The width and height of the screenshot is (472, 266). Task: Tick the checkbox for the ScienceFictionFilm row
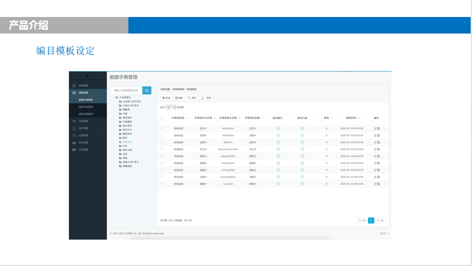click(162, 149)
